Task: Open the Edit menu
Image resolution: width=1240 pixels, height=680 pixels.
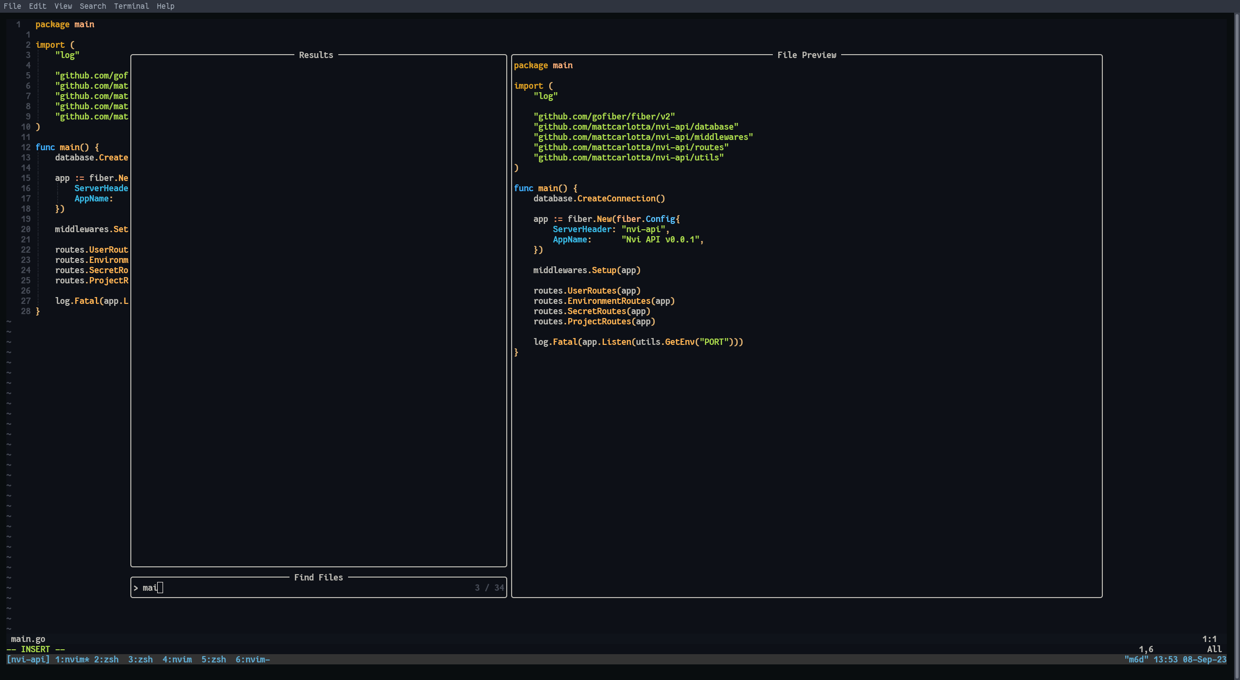Action: [38, 6]
